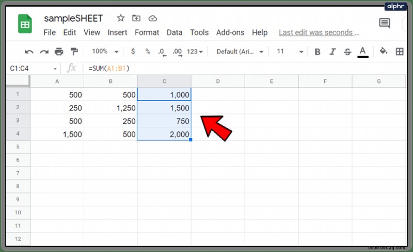Screen dimensions: 413x252
Task: Toggle Bold formatting
Action: [317, 52]
